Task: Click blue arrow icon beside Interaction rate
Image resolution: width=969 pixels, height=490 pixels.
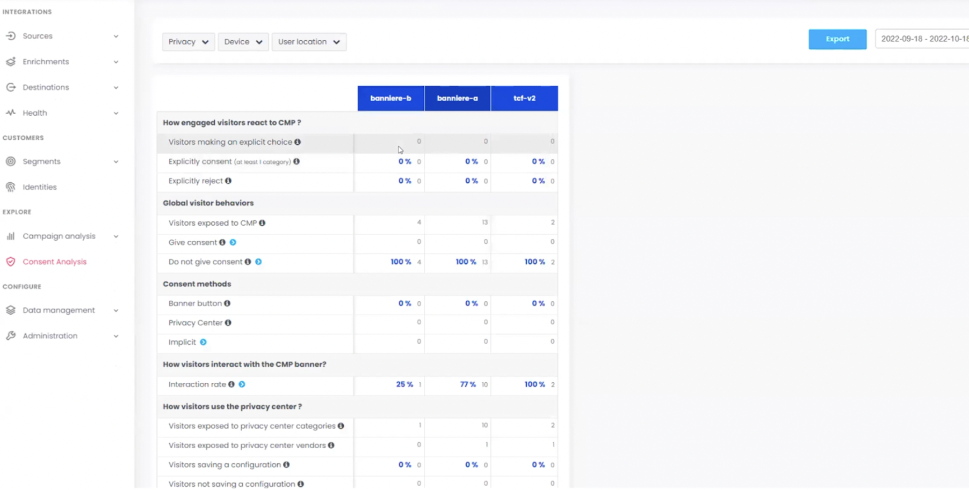Action: (242, 384)
